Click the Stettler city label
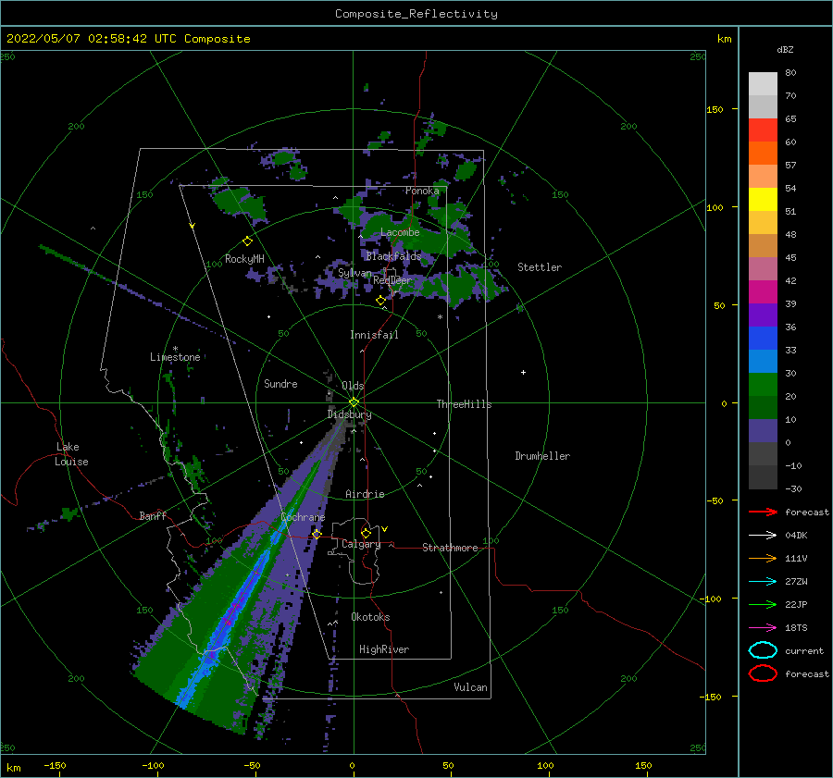Image resolution: width=833 pixels, height=778 pixels. tap(540, 267)
